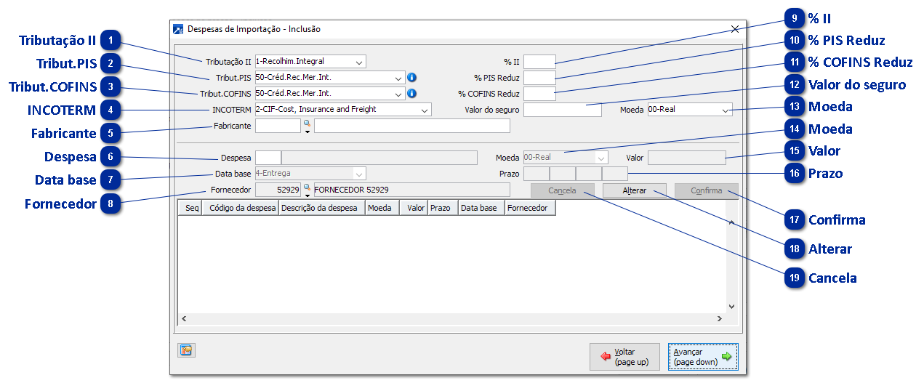Expand the Tribut.PIS combo box
This screenshot has width=924, height=383.
[398, 78]
